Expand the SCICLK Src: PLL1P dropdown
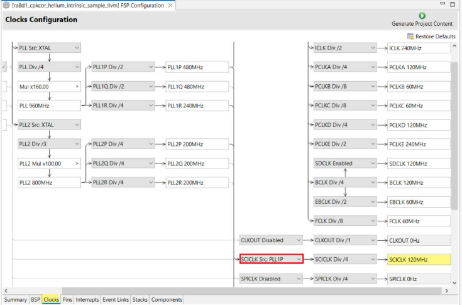 (x=297, y=260)
